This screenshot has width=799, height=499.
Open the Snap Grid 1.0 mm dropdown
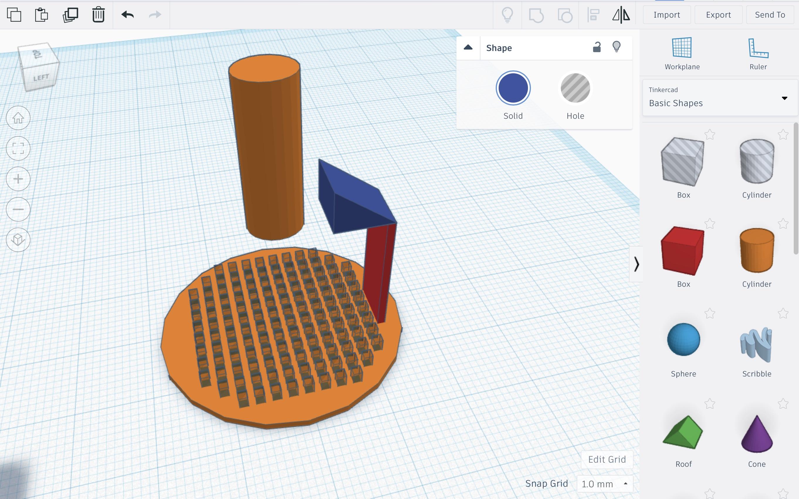605,484
